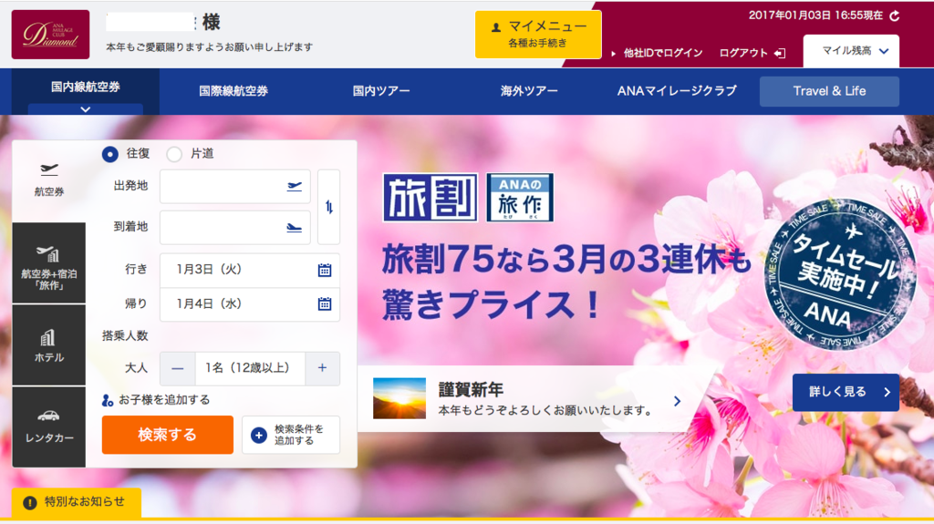Click the arrow on the 謹賀新年 card
The image size is (934, 524).
pyautogui.click(x=678, y=401)
